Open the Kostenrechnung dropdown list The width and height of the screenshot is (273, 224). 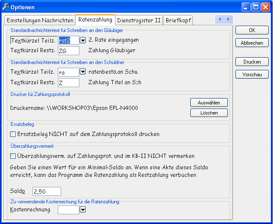click(83, 210)
